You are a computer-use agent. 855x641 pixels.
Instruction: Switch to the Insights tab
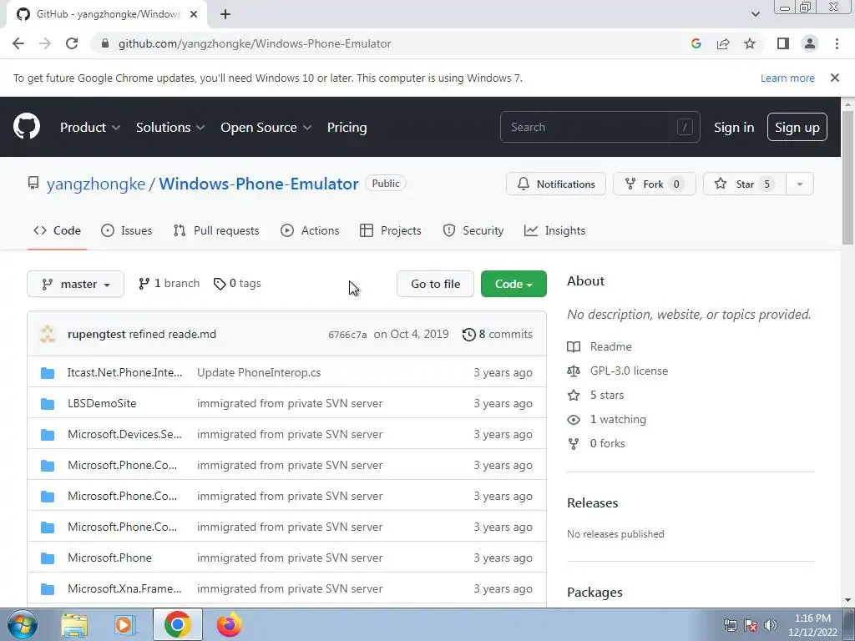(554, 230)
